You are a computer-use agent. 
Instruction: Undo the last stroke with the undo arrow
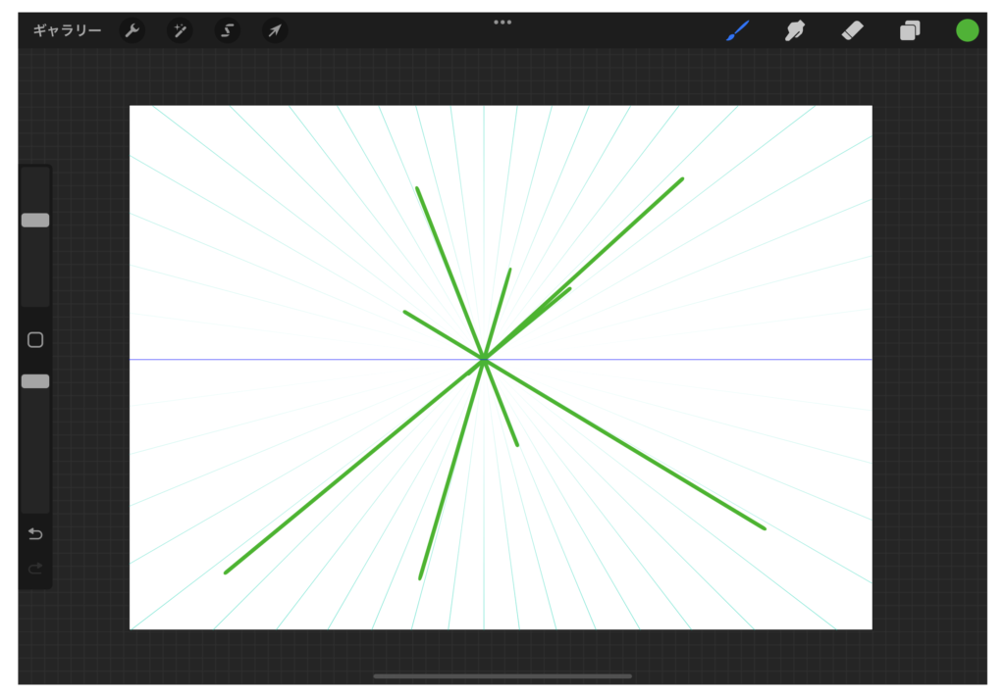(x=35, y=534)
